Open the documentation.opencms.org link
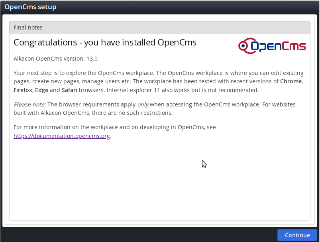This screenshot has height=242, width=320. point(62,136)
